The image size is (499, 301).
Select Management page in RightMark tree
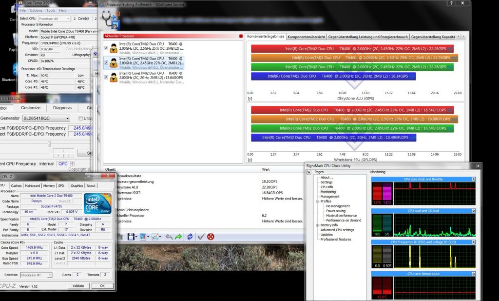[x=330, y=197]
